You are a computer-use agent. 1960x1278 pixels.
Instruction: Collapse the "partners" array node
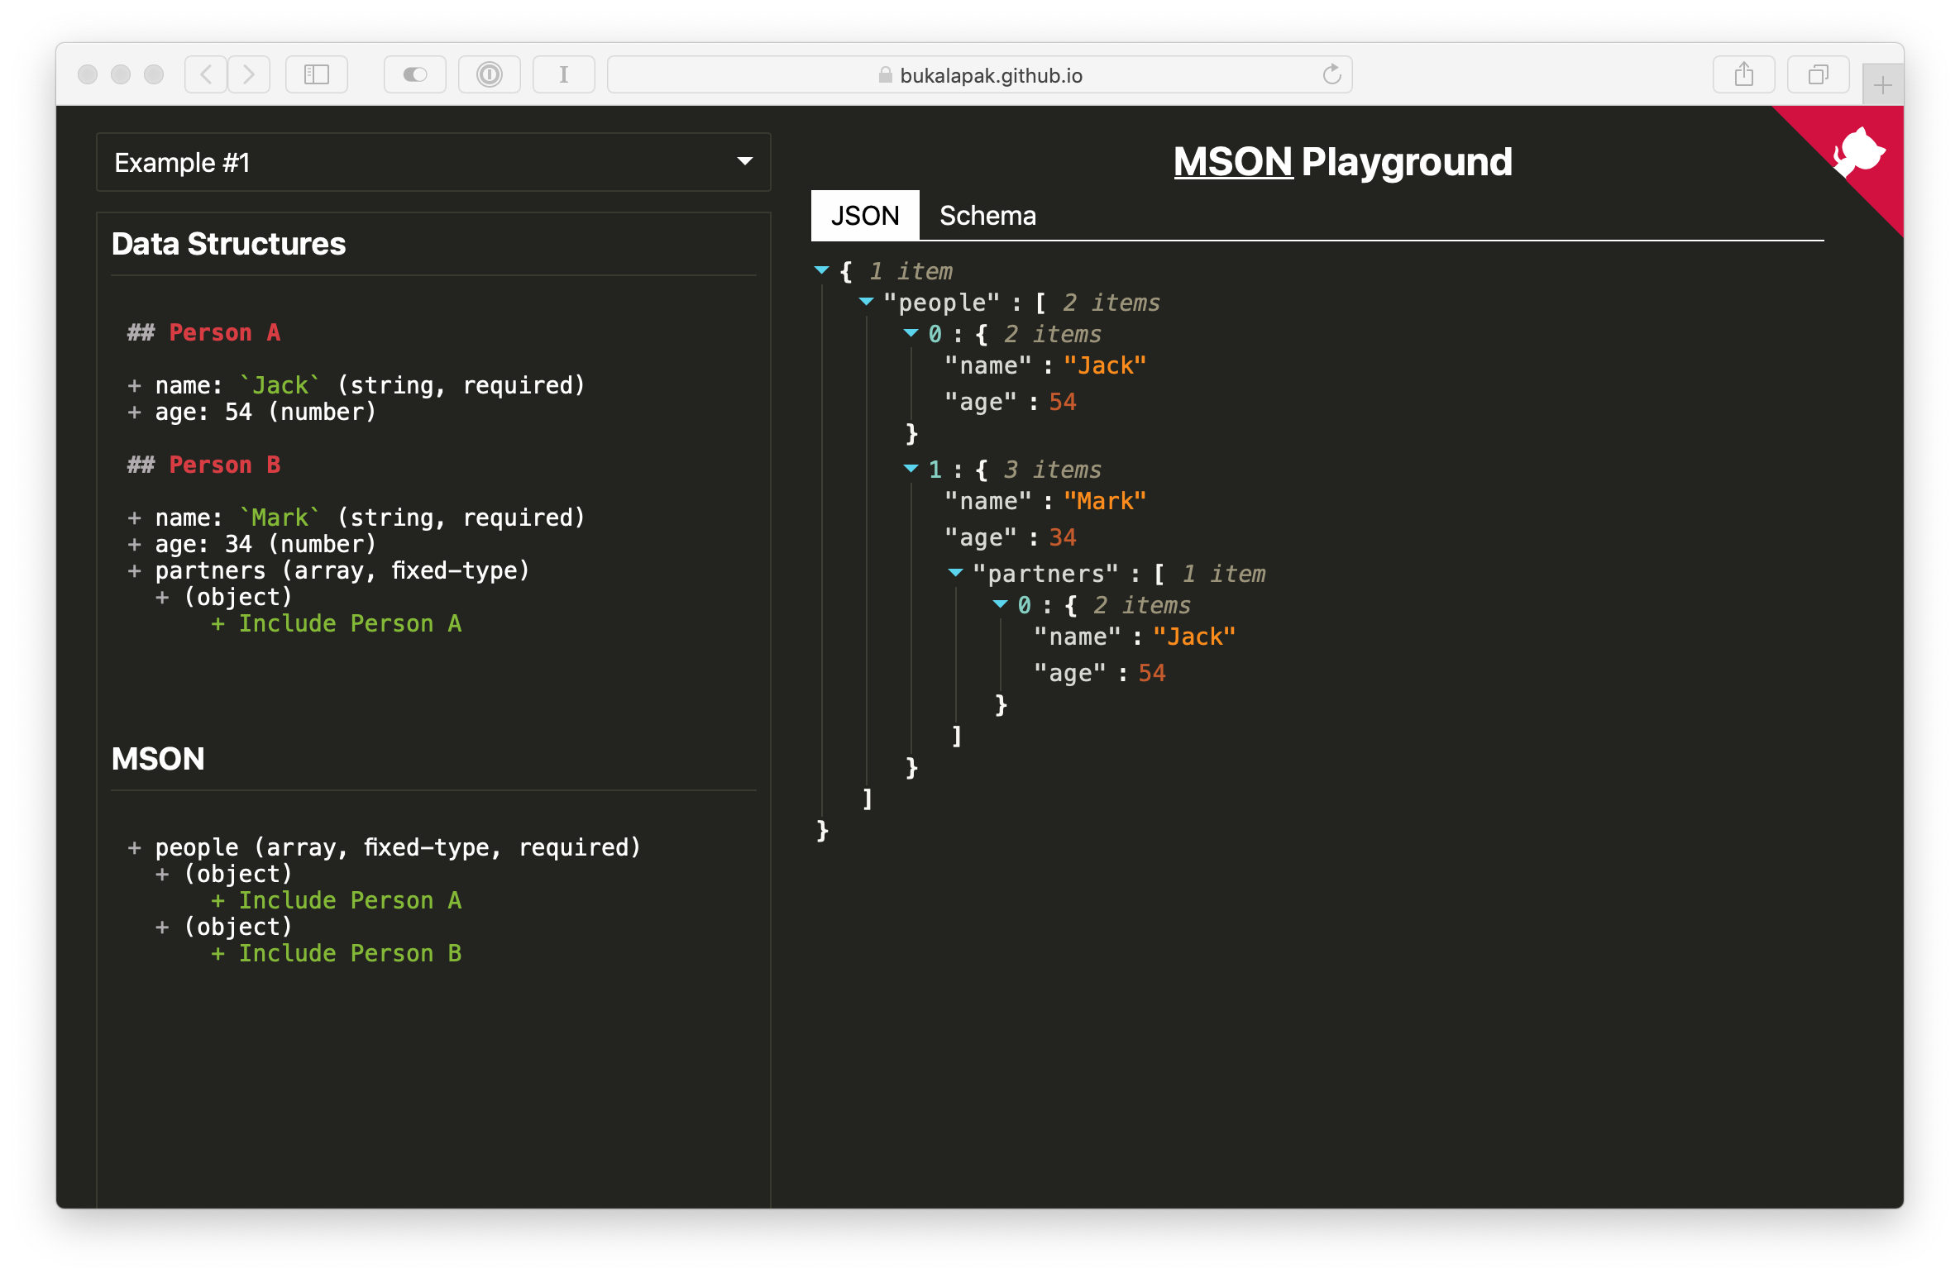956,572
